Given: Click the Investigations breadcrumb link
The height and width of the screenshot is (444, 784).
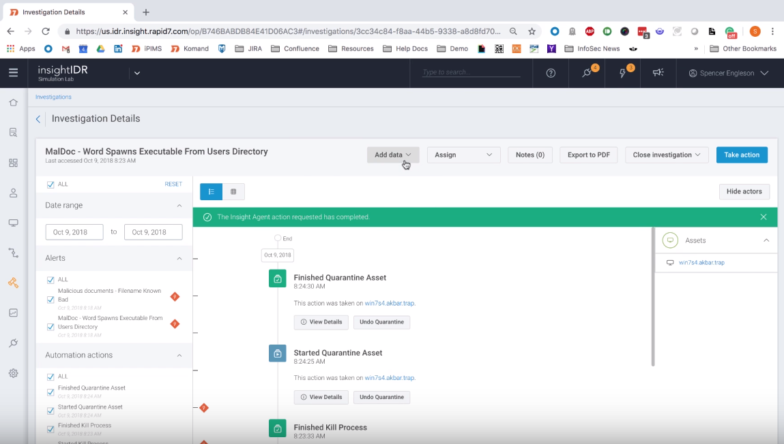Looking at the screenshot, I should [x=53, y=97].
